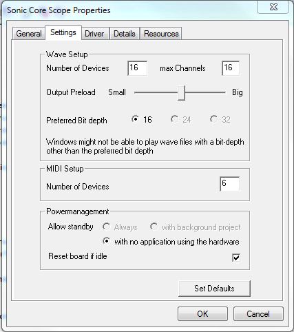Click the max Channels input field
Screen dimensions: 294x332
[x=231, y=68]
